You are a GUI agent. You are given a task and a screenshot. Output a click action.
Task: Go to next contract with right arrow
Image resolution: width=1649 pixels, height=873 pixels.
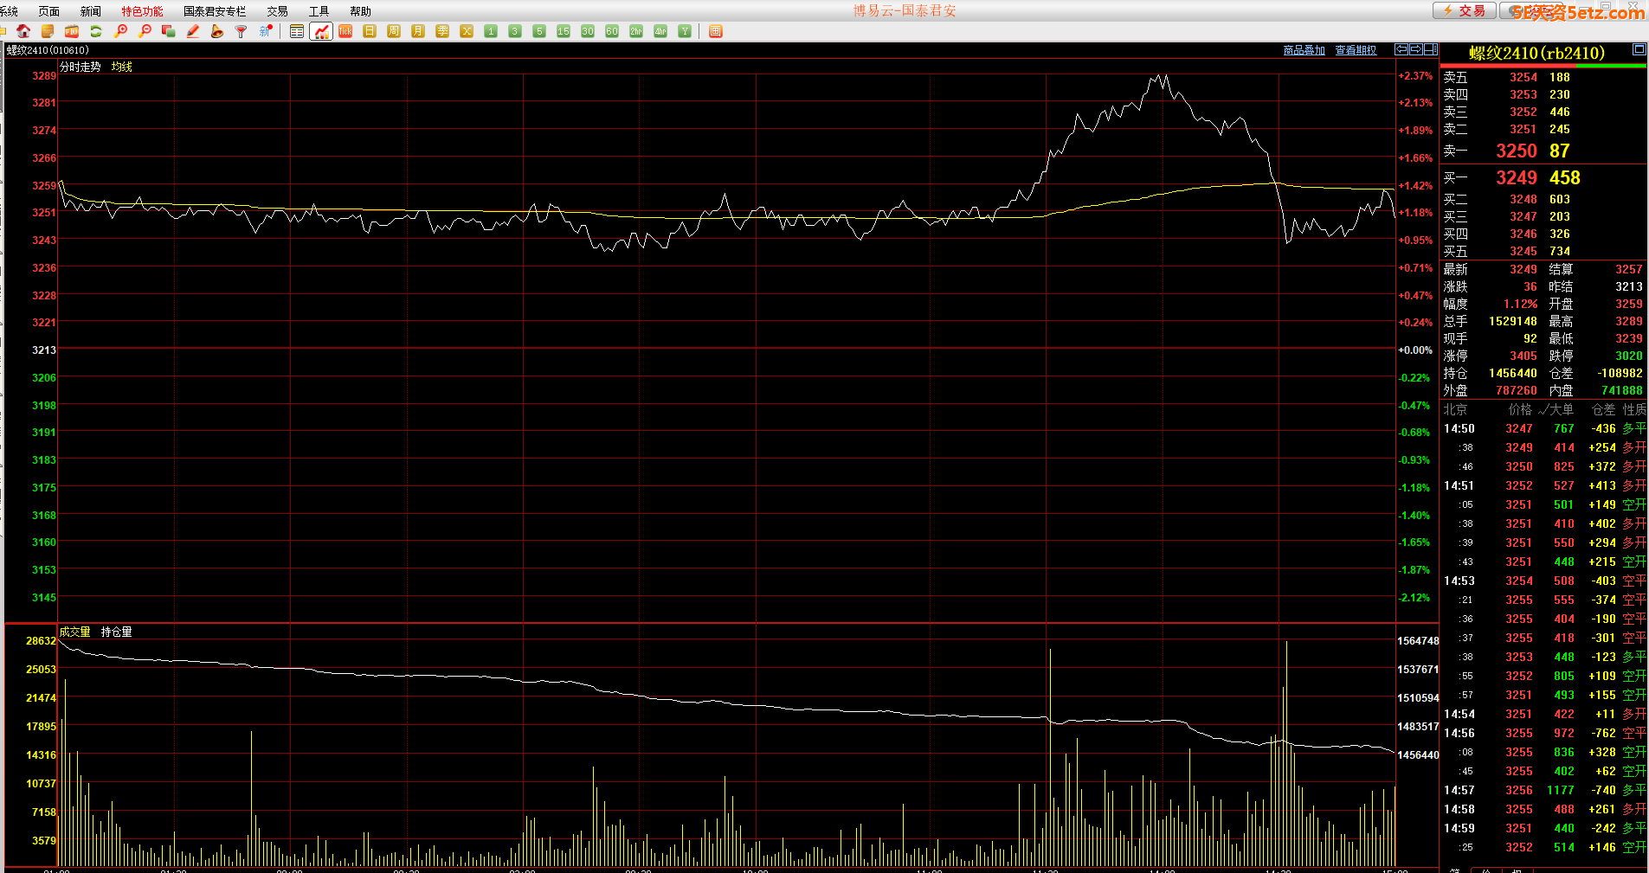click(x=1416, y=49)
